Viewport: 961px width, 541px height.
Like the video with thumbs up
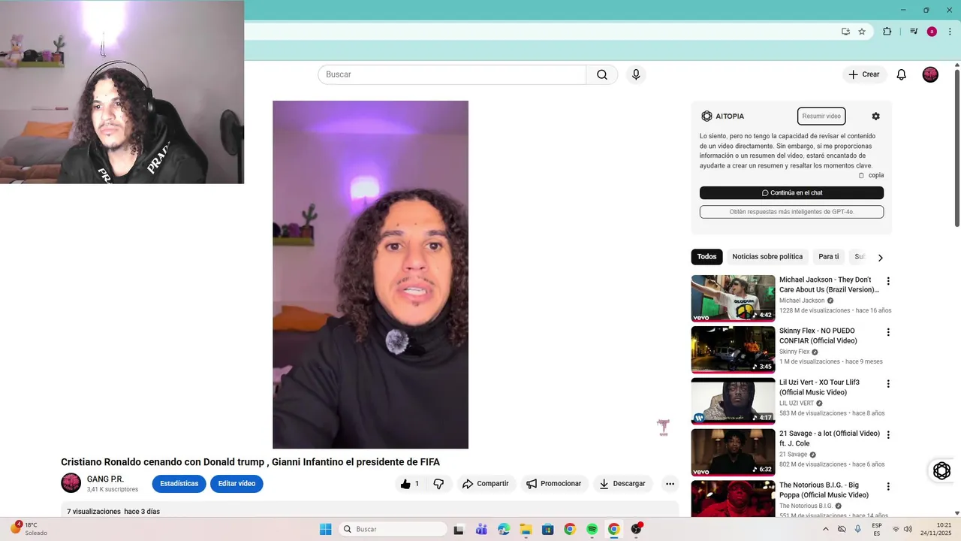coord(410,484)
